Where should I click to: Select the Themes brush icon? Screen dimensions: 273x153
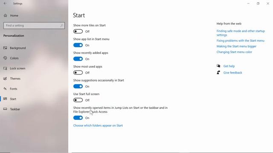5,79
